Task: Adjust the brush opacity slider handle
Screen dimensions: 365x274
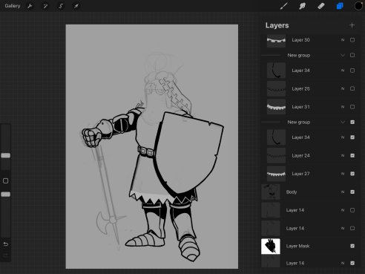Action: pos(6,195)
